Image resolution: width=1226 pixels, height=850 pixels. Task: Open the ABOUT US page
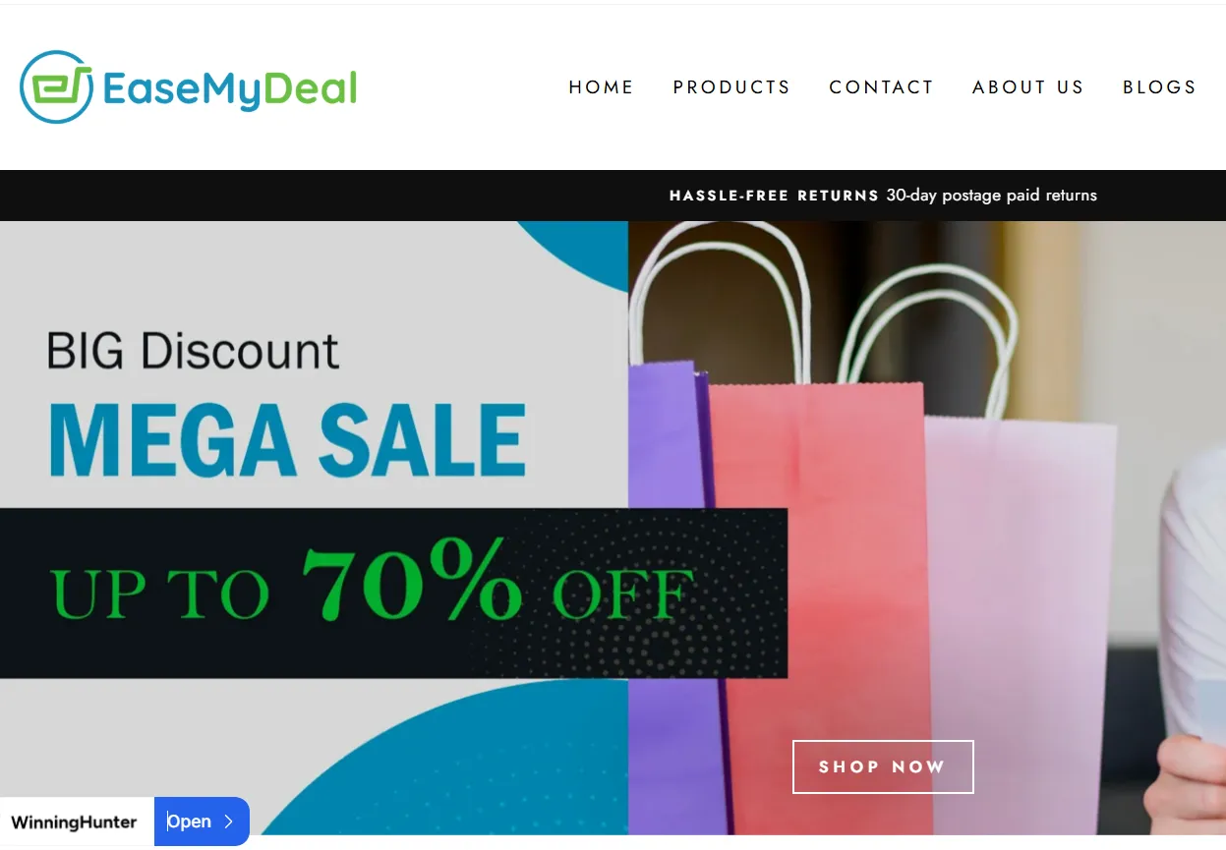coord(1027,87)
